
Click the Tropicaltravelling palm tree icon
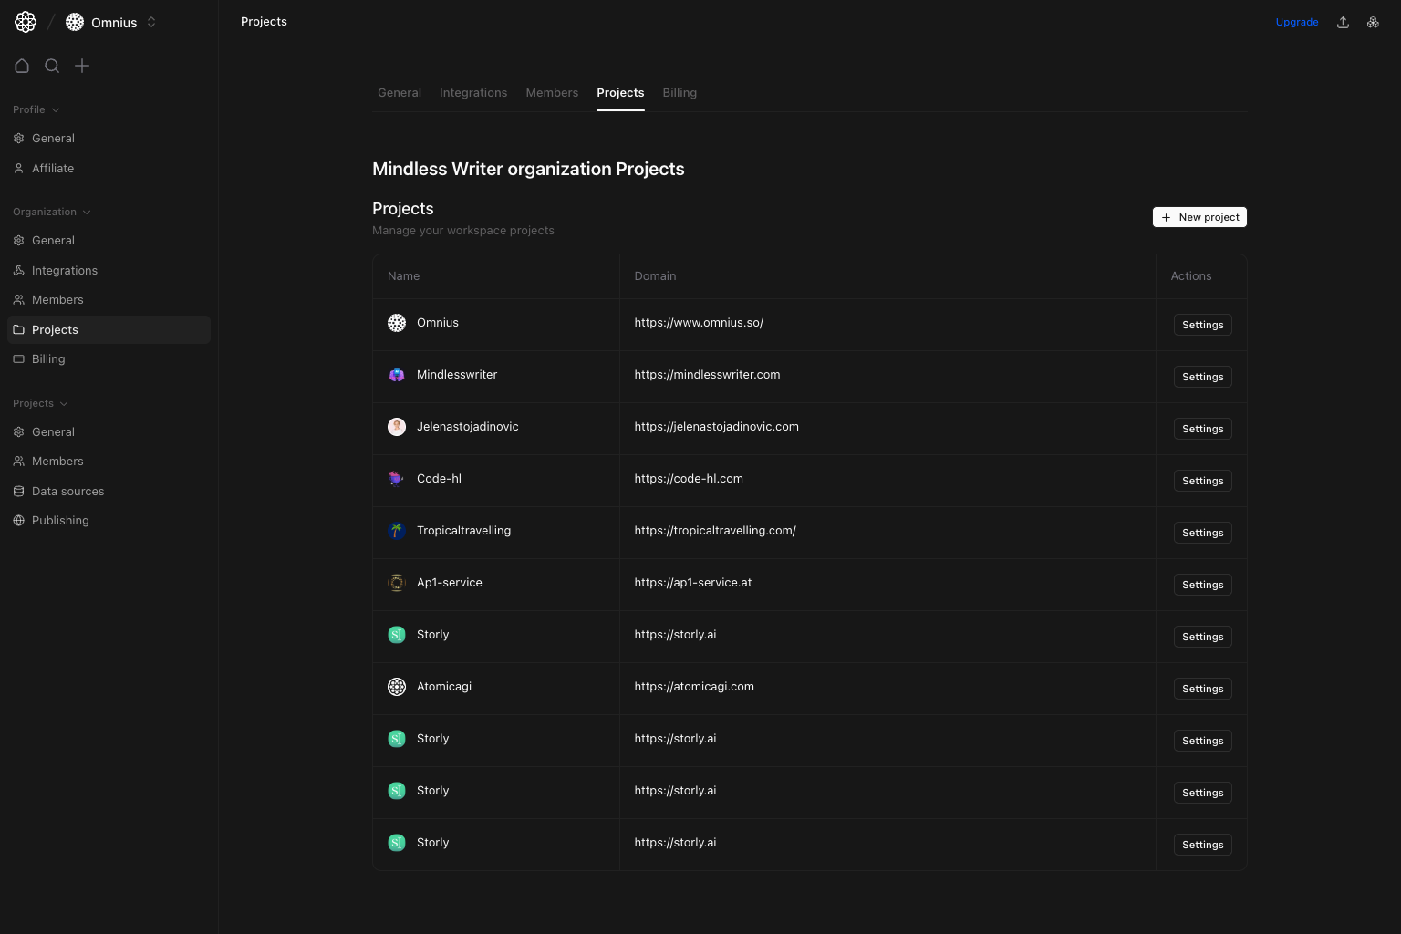point(397,530)
